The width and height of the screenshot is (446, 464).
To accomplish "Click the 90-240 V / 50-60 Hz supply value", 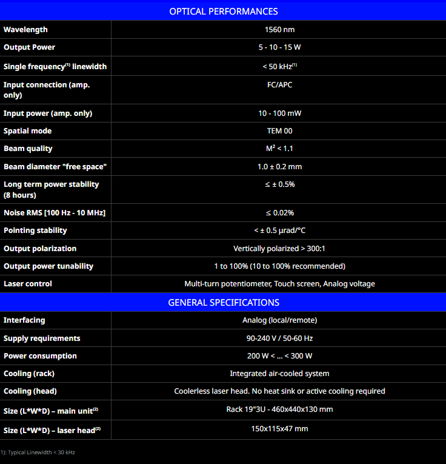I will pyautogui.click(x=279, y=338).
